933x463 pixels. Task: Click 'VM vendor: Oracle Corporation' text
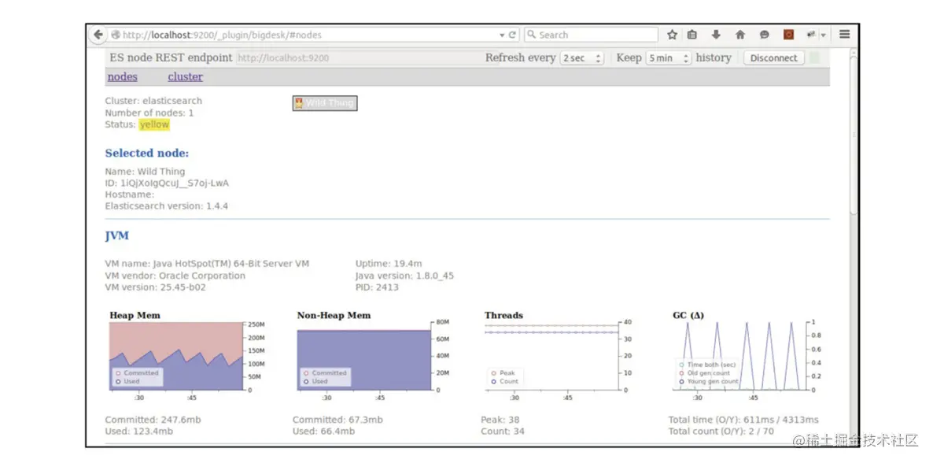coord(175,276)
